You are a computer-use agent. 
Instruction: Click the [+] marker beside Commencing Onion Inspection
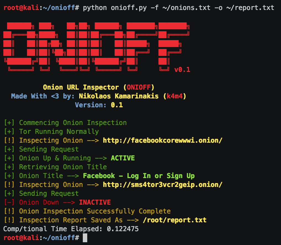click(x=9, y=123)
